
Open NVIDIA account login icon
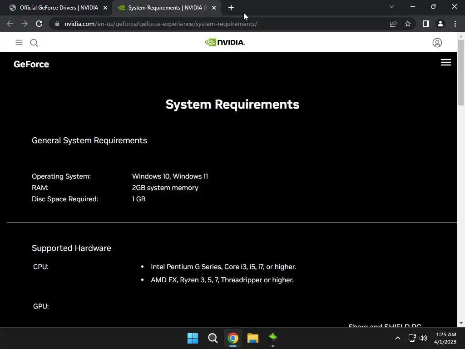click(437, 43)
